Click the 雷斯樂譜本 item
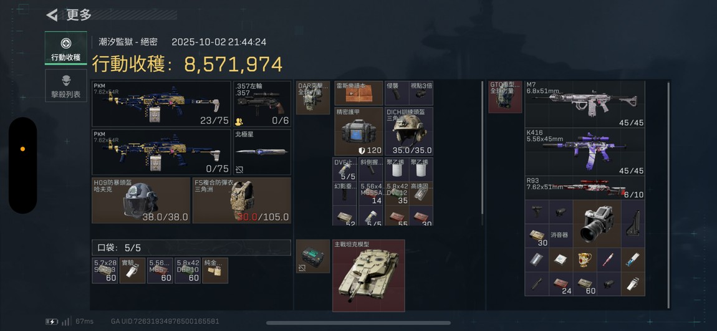 point(358,94)
